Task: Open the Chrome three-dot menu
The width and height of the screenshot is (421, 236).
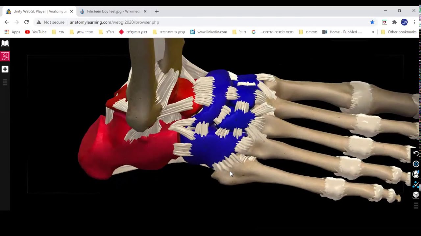Action: (x=414, y=22)
